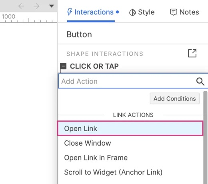
Task: Open the history dropdown triangle
Action: point(52,6)
